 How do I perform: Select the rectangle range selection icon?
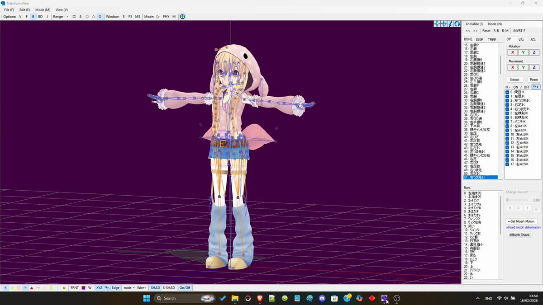pos(74,17)
